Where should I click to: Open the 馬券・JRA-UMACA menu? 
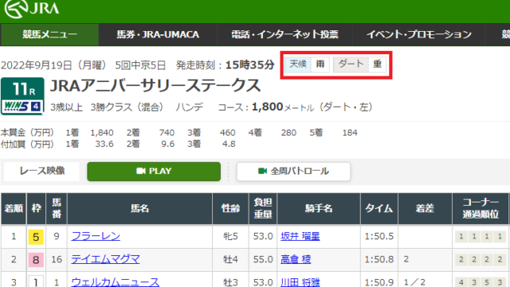158,34
